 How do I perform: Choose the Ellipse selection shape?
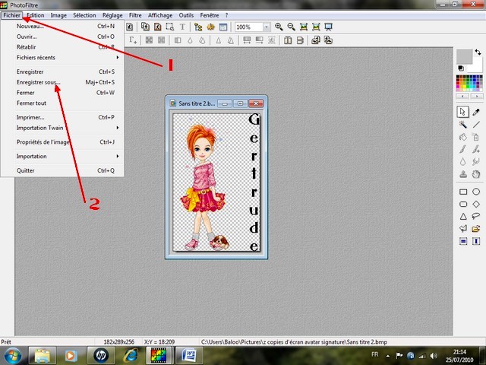(x=476, y=192)
